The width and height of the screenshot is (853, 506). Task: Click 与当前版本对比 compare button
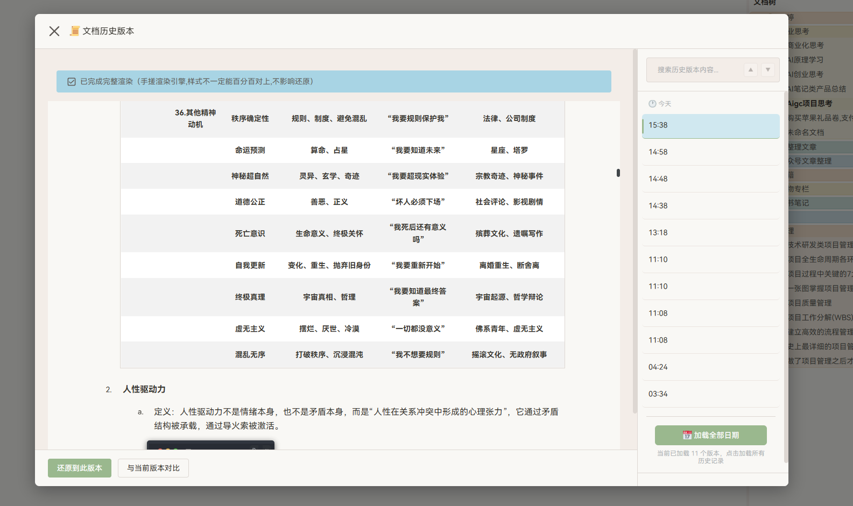tap(153, 468)
